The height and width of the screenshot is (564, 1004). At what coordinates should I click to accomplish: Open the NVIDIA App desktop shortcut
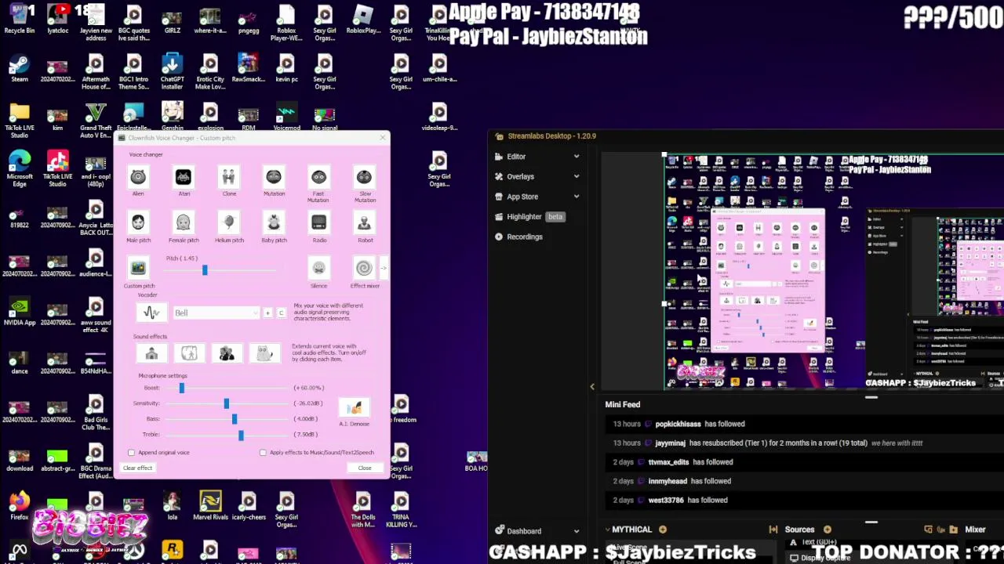coord(20,311)
